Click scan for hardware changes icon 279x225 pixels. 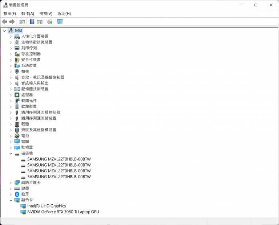point(60,22)
